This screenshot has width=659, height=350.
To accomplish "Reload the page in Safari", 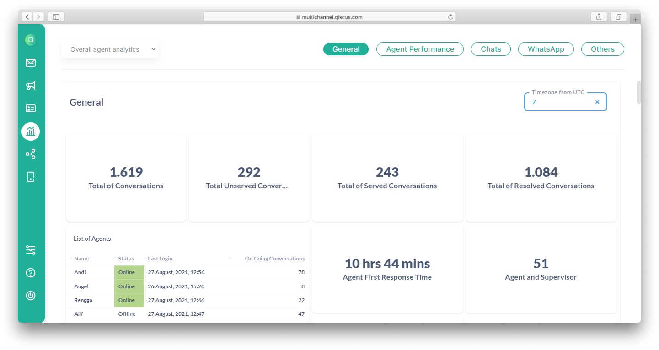I will pos(450,17).
